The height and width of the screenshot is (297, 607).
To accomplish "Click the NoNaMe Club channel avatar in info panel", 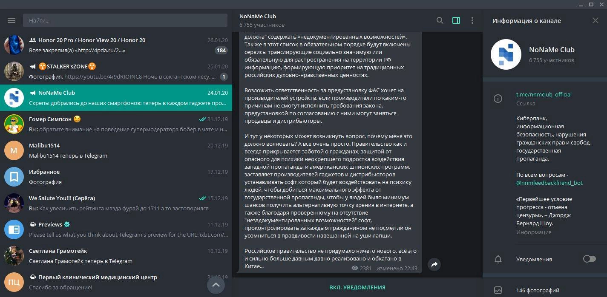I will click(x=506, y=54).
